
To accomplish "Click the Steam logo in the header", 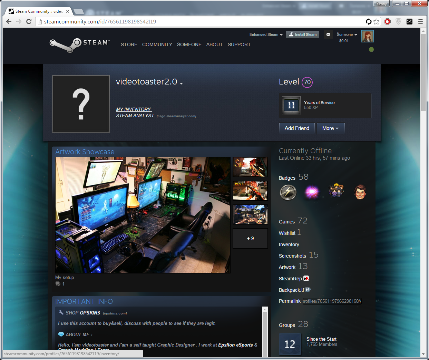I will pyautogui.click(x=79, y=44).
